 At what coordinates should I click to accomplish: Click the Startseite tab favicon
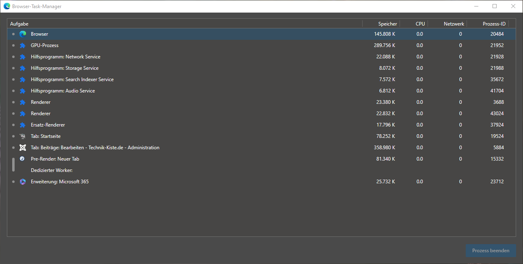pos(23,136)
